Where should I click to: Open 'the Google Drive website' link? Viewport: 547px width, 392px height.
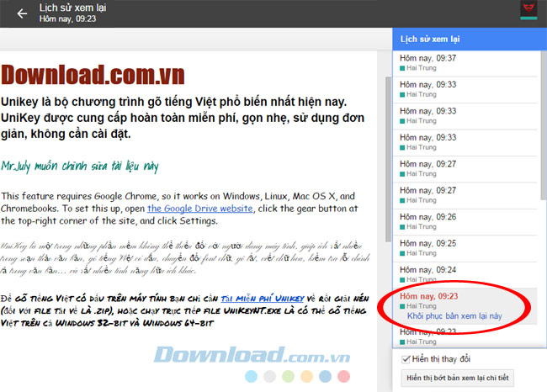coord(200,209)
